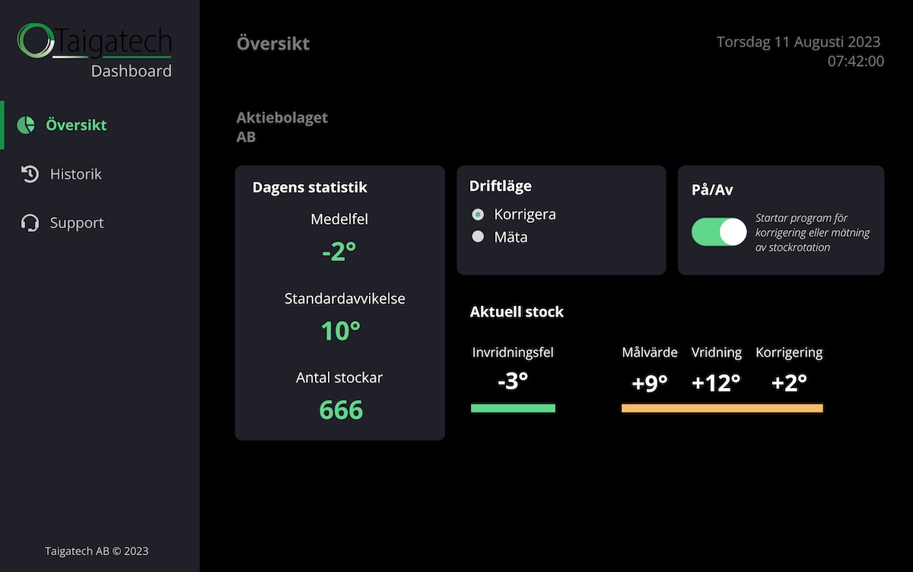Click the Medelfel value -2°
Viewport: 913px width, 572px height.
(x=339, y=251)
